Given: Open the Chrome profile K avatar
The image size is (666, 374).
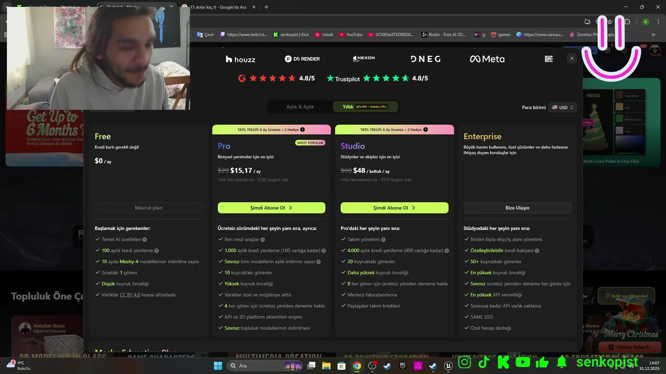Looking at the screenshot, I should tap(646, 22).
